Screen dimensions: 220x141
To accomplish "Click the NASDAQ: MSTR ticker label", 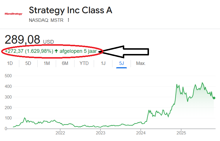I will click(x=47, y=20).
